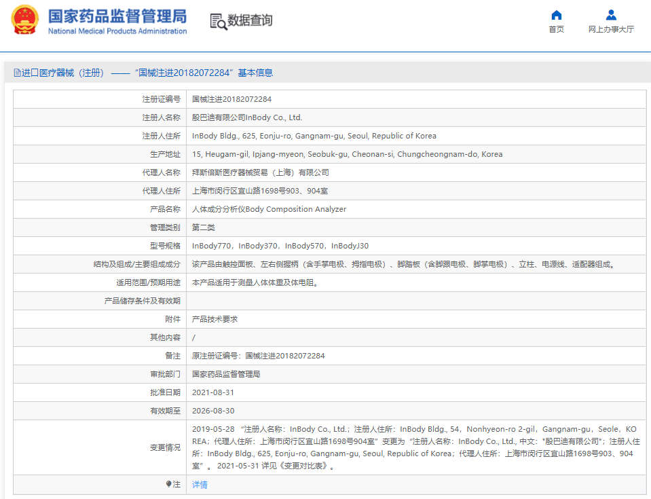The width and height of the screenshot is (651, 499).
Task: Click National Medical Products Administration subtitle
Action: click(x=117, y=31)
